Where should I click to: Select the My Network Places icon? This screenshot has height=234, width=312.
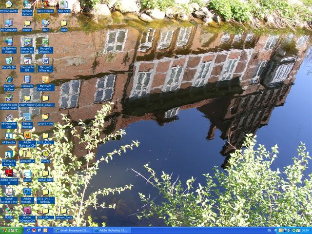pos(9,42)
